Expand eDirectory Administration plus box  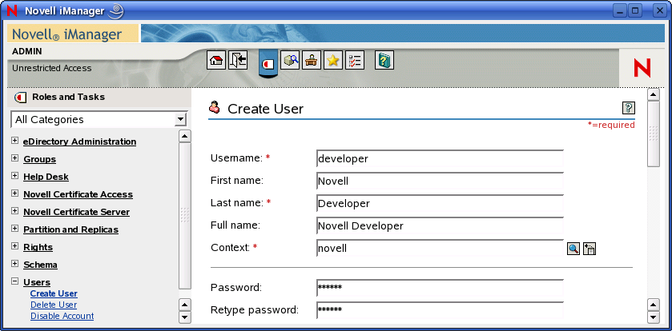(x=15, y=141)
